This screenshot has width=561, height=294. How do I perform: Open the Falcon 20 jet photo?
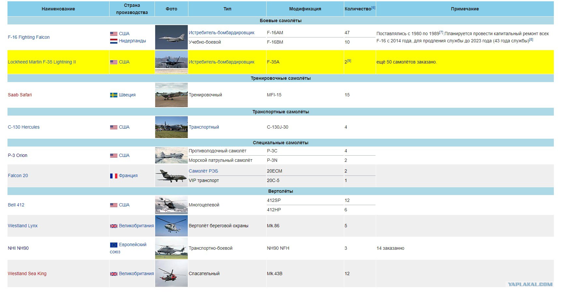171,176
